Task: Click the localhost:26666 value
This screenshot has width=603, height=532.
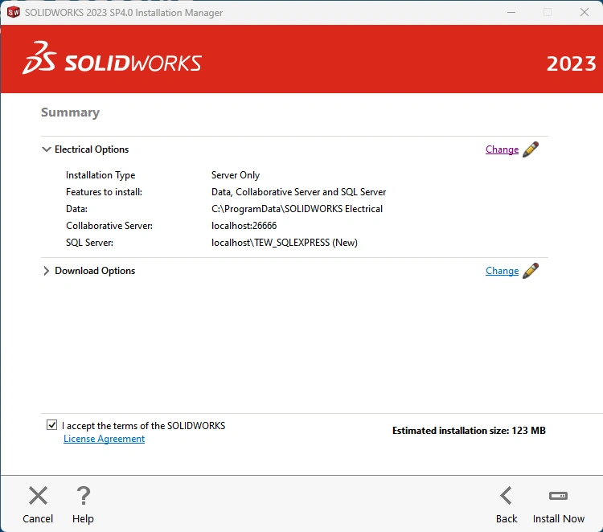Action: coord(244,226)
